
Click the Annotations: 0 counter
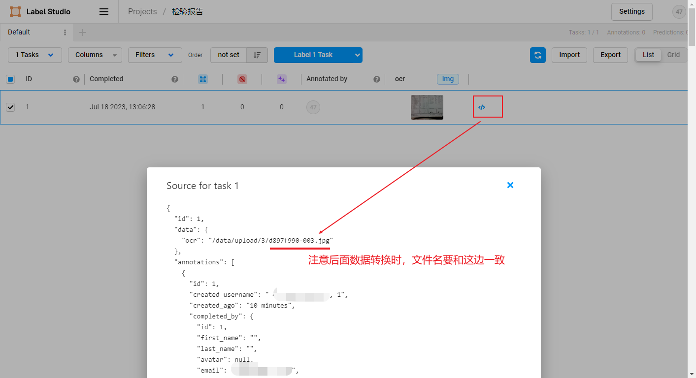pos(626,32)
